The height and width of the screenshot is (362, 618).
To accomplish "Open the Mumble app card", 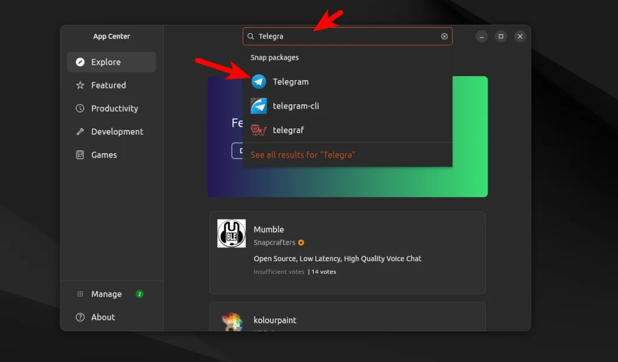I will (x=347, y=253).
